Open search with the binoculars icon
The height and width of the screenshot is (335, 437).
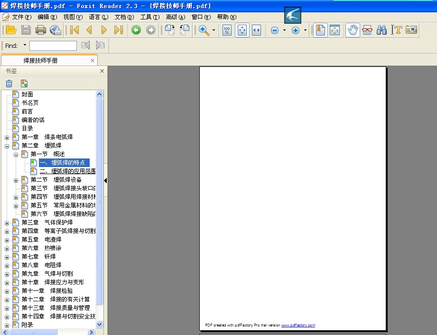coord(381,30)
